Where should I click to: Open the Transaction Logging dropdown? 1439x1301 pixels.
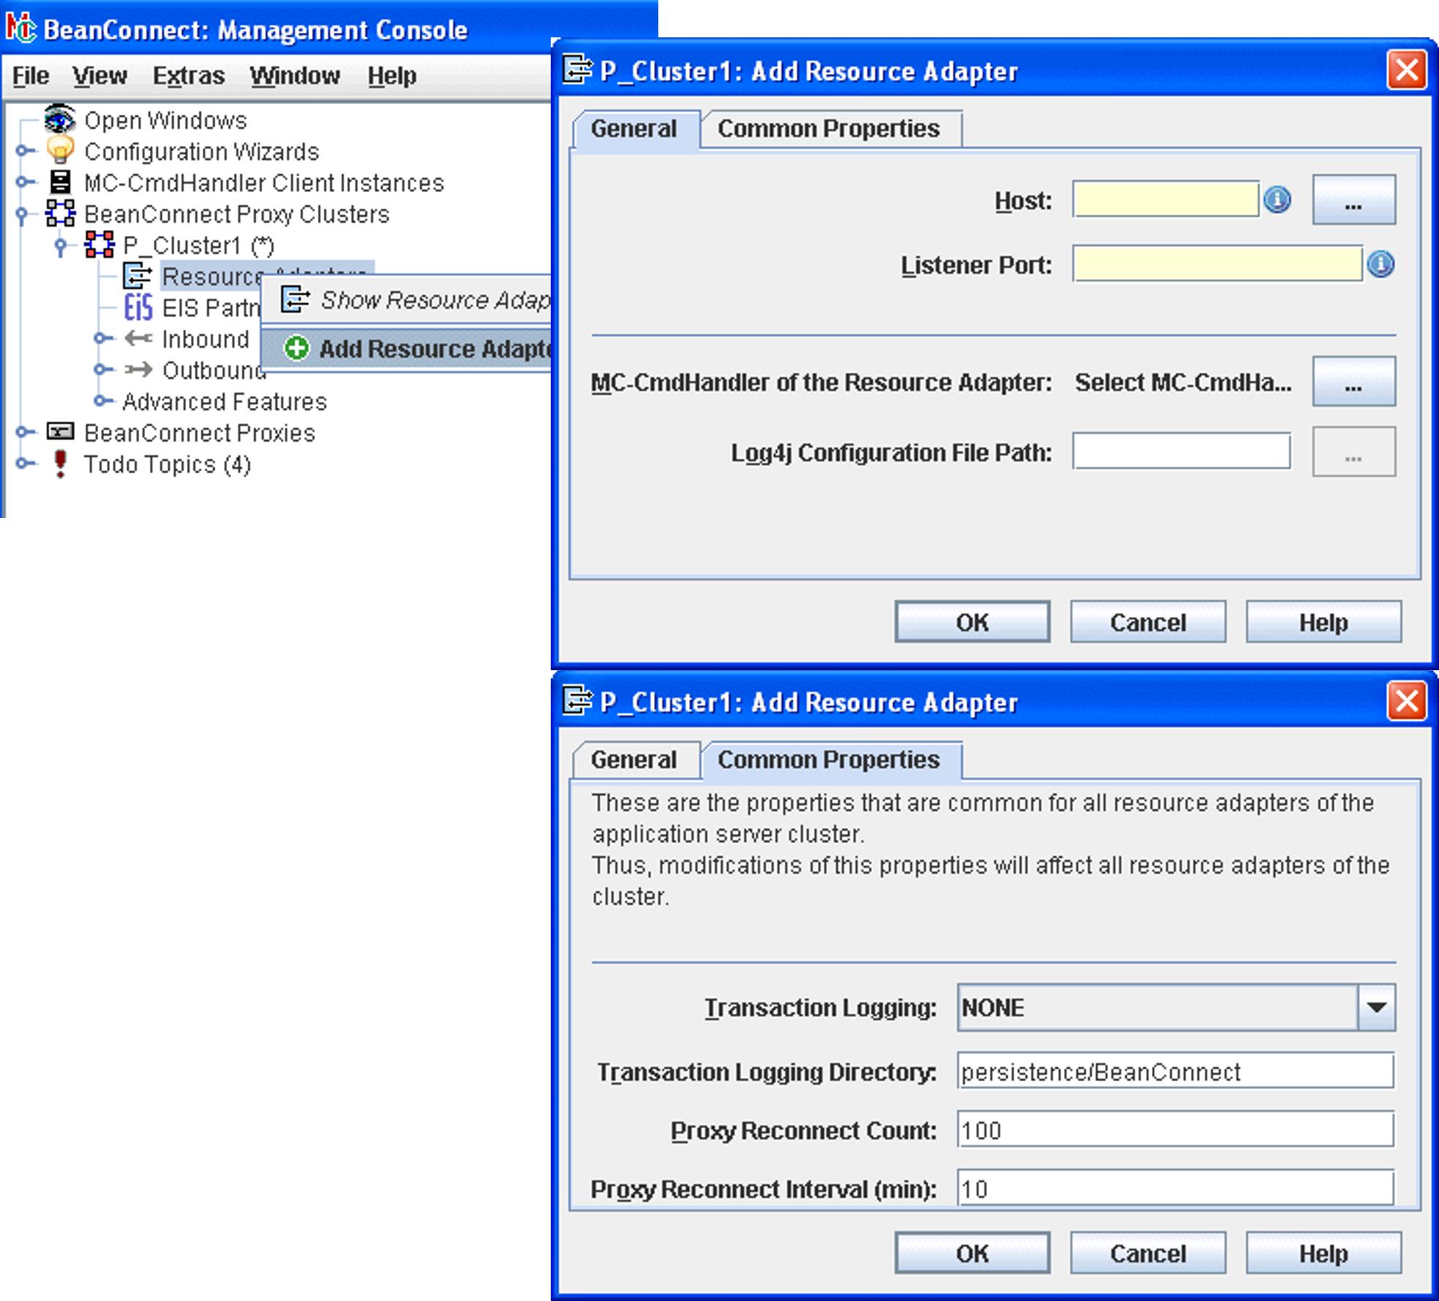1376,1007
